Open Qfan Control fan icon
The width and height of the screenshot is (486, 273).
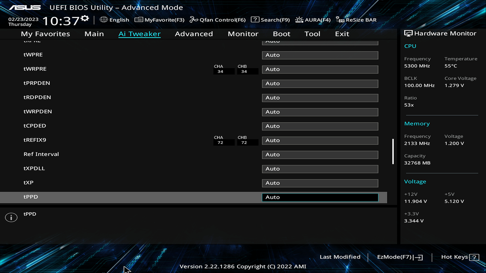[194, 19]
